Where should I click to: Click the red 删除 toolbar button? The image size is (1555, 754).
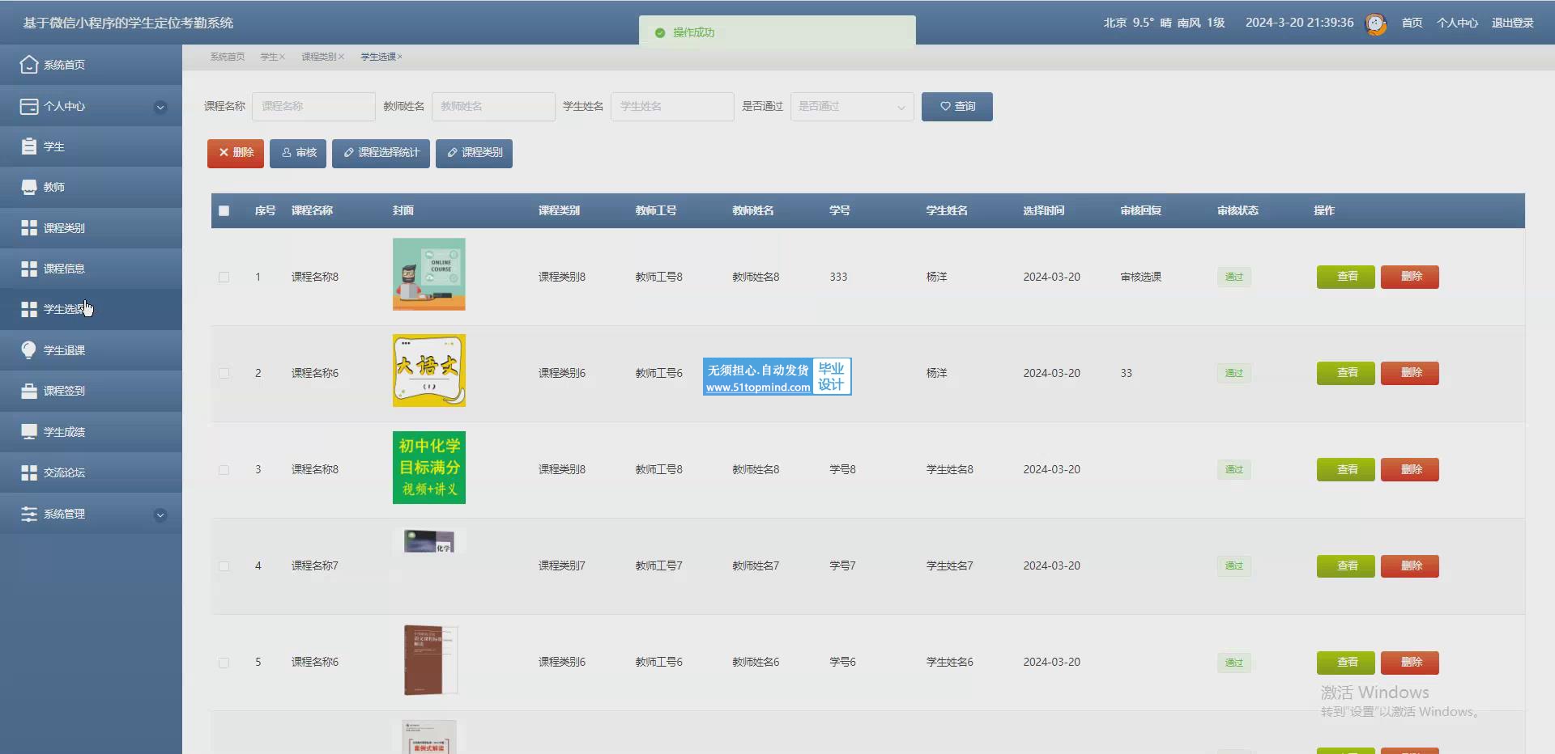point(236,153)
